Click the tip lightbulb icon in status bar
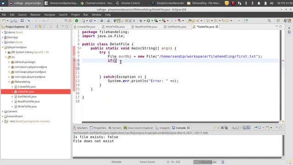 [x=290, y=162]
